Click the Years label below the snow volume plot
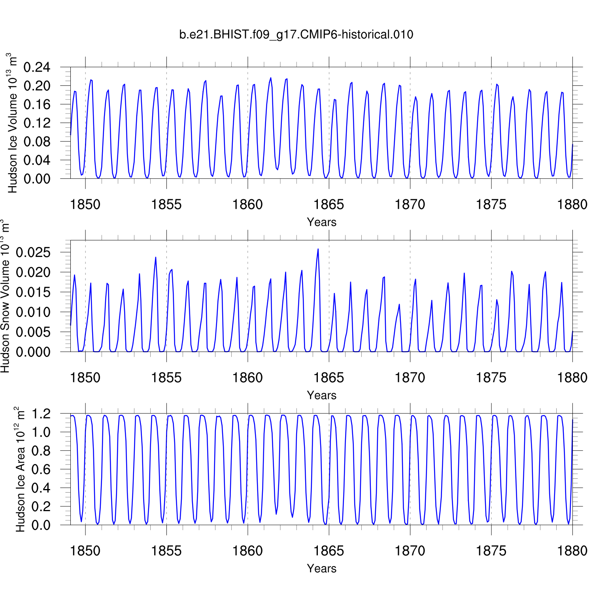593x593 pixels. [x=321, y=395]
